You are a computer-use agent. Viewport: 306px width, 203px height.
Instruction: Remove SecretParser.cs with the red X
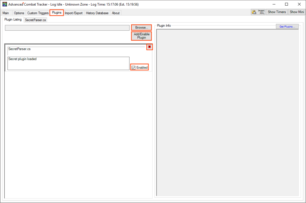pyautogui.click(x=149, y=47)
